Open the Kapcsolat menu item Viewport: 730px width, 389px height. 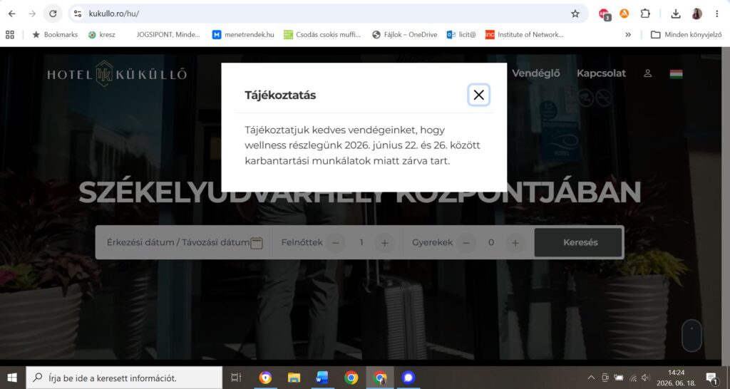pyautogui.click(x=601, y=73)
